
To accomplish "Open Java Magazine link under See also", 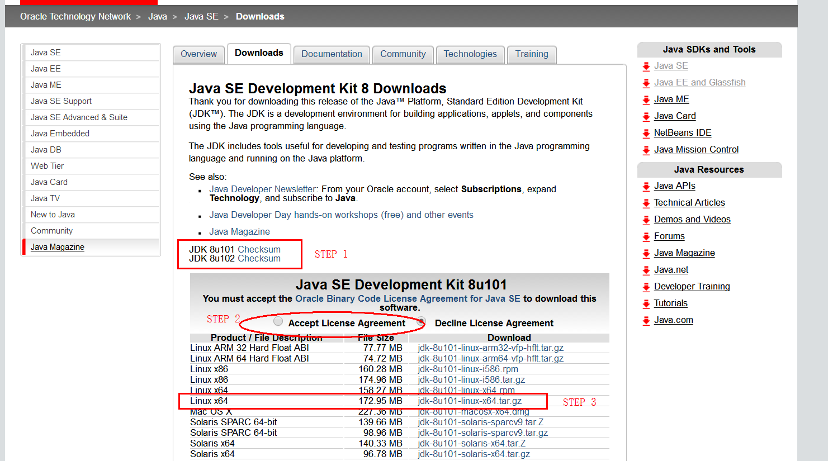I will coord(239,232).
